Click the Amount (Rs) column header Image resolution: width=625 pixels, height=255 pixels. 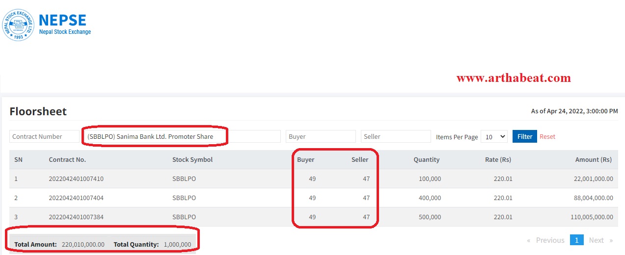click(593, 159)
